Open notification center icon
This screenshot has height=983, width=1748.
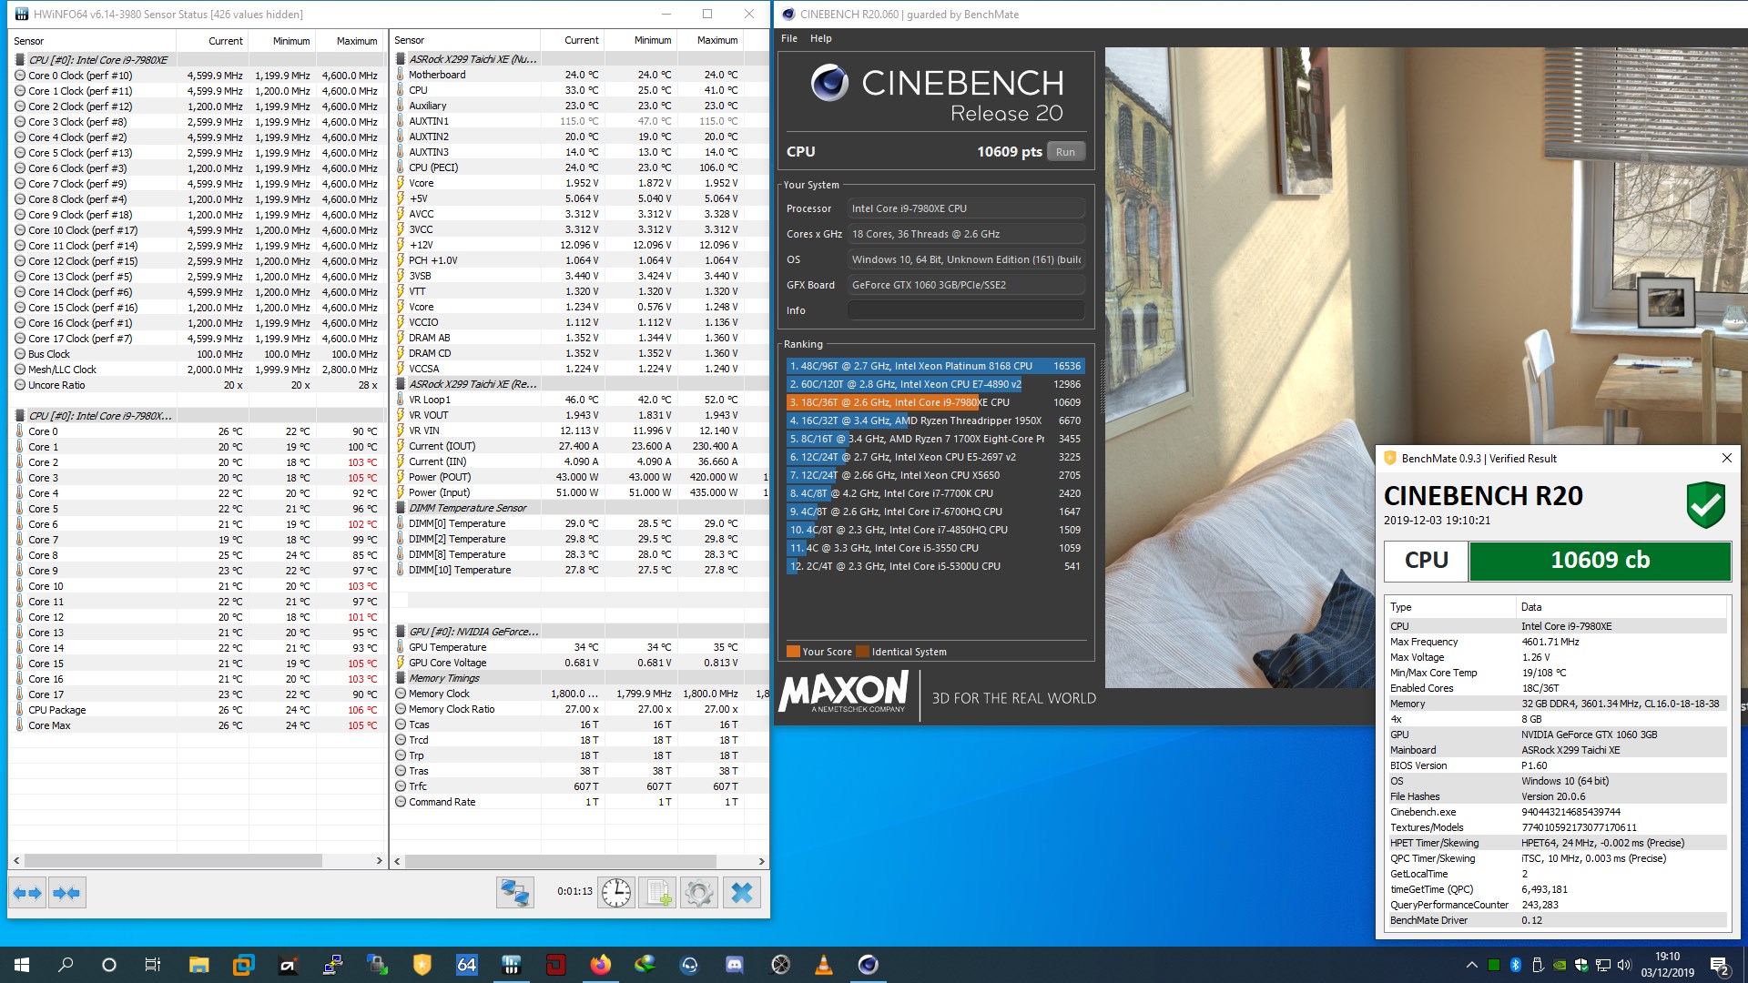pos(1720,965)
